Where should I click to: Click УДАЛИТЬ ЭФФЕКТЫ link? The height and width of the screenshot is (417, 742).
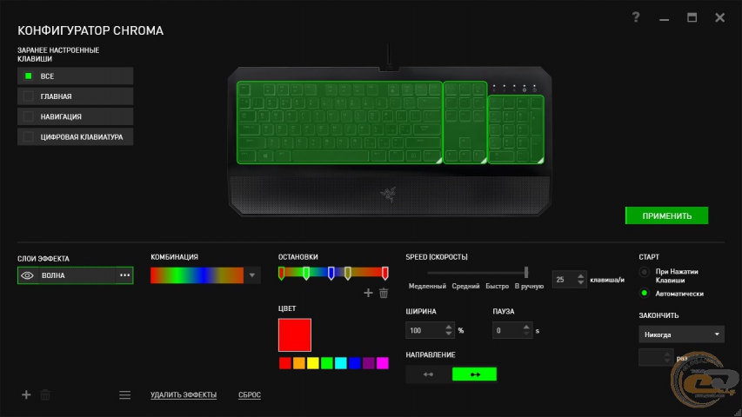(184, 394)
